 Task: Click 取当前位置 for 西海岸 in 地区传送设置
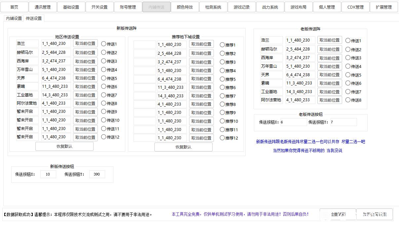point(85,61)
